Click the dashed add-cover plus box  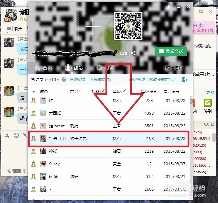click(x=93, y=26)
